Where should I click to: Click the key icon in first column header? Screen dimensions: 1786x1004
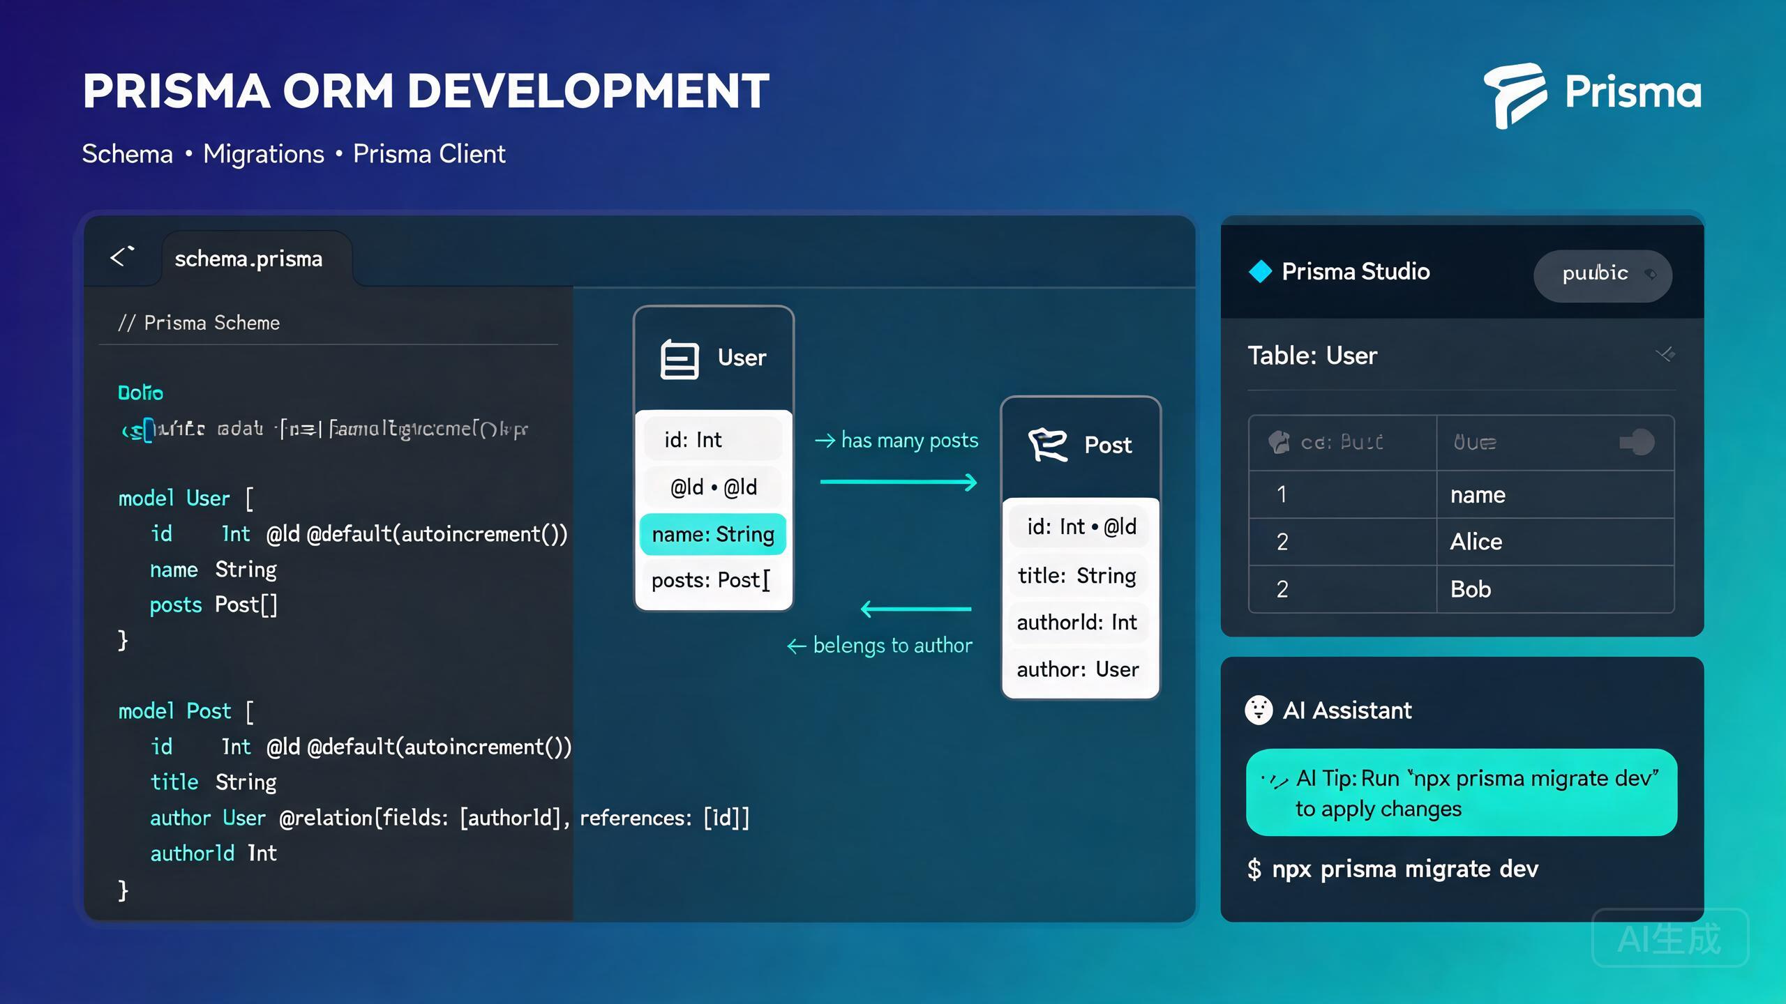tap(1279, 442)
